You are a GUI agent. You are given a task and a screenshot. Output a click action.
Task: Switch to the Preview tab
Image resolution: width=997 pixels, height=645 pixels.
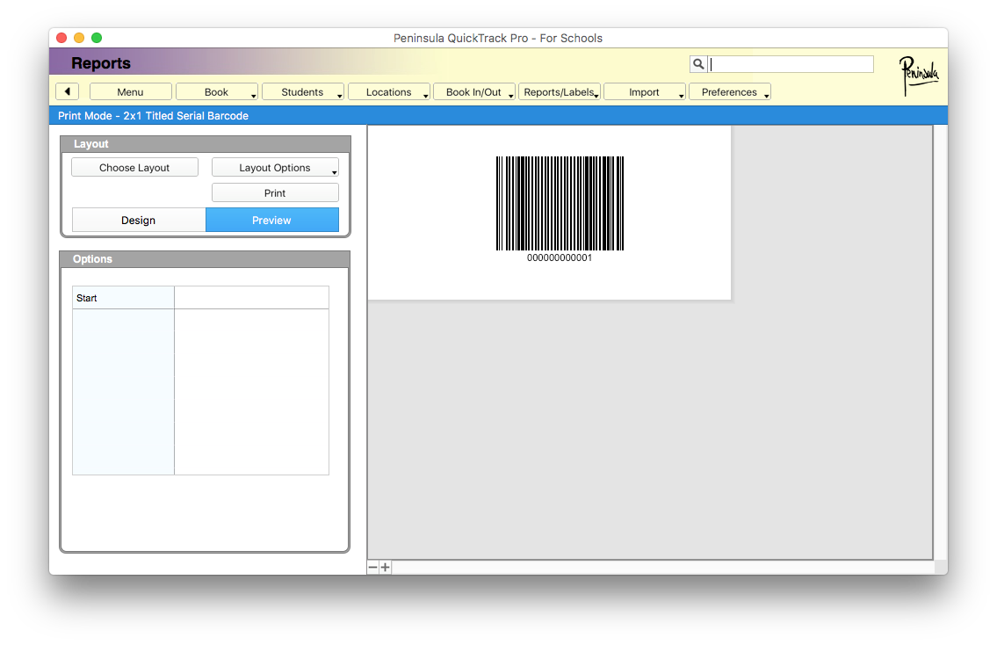272,220
